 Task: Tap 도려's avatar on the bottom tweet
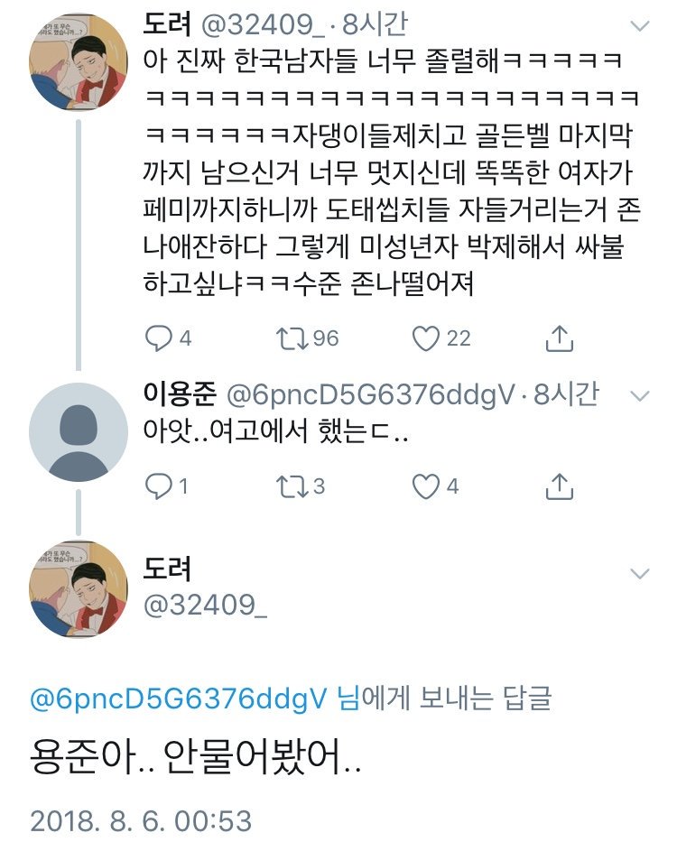tap(79, 590)
